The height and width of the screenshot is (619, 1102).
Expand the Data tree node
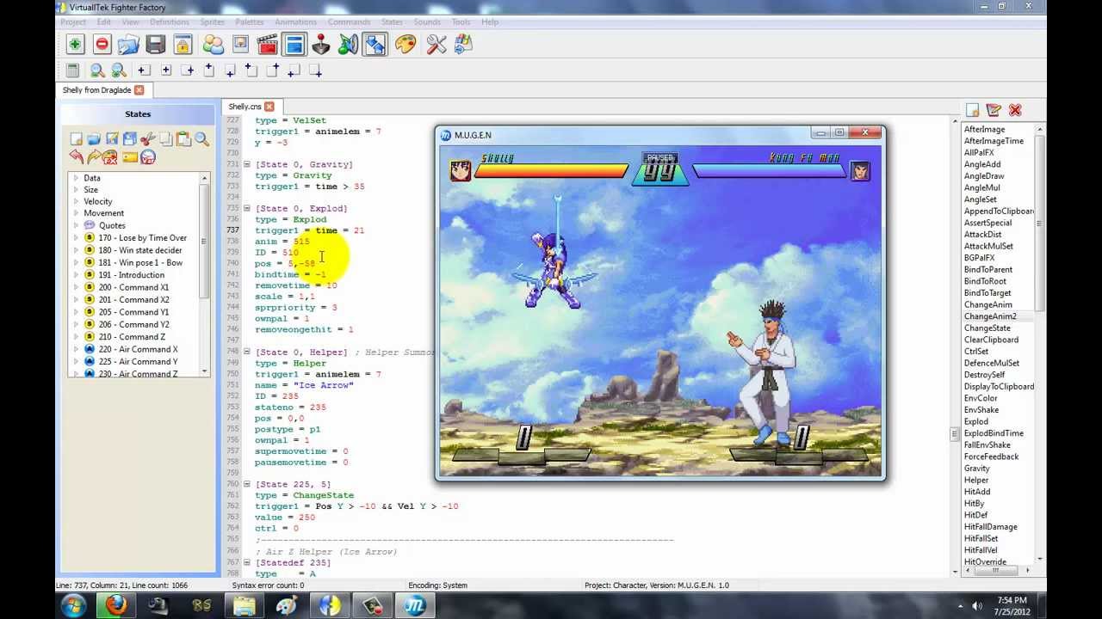coord(75,178)
